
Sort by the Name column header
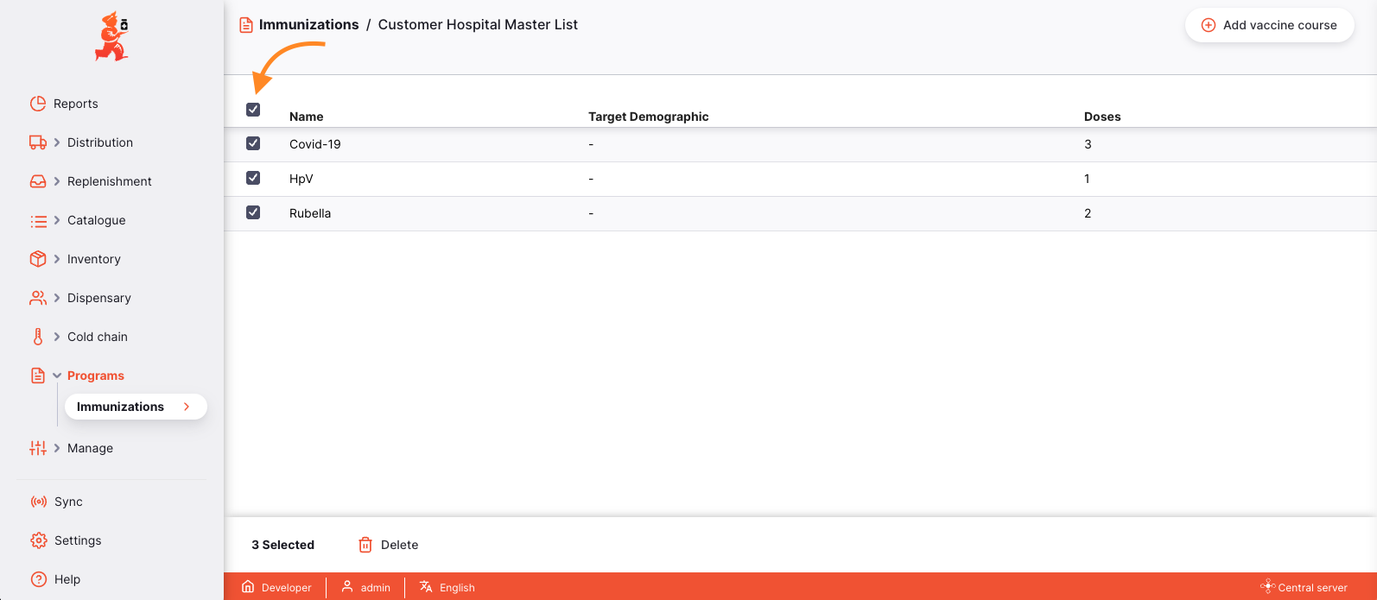click(307, 117)
